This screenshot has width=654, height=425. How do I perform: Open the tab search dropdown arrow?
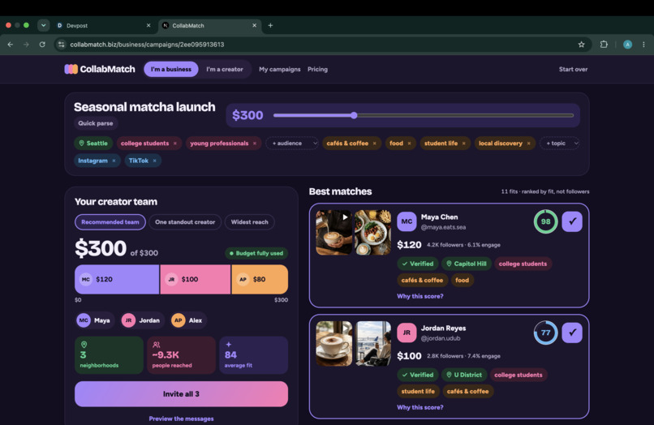[43, 25]
